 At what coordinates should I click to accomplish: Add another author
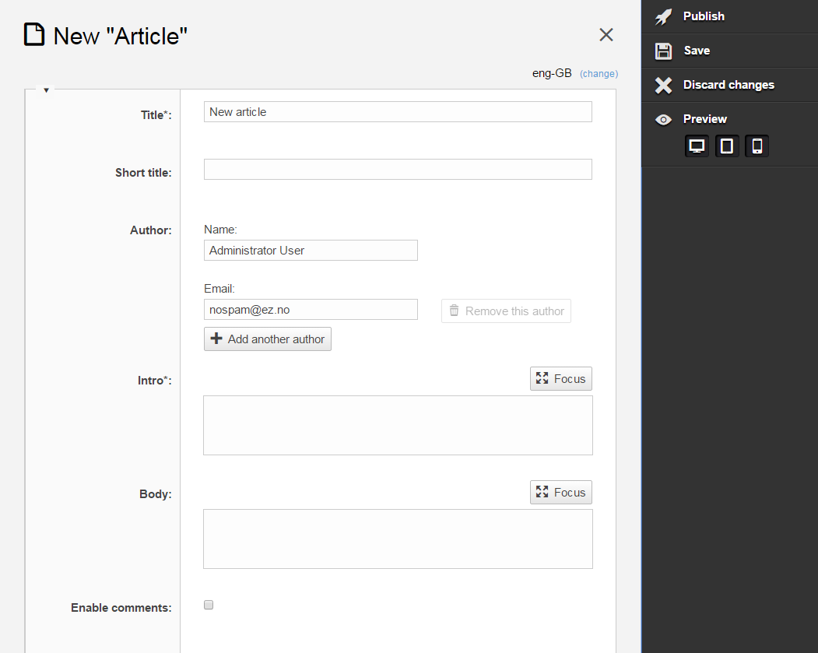[268, 339]
